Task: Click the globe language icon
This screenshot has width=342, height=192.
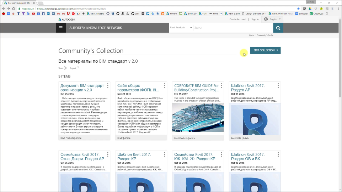Action: 266,19
